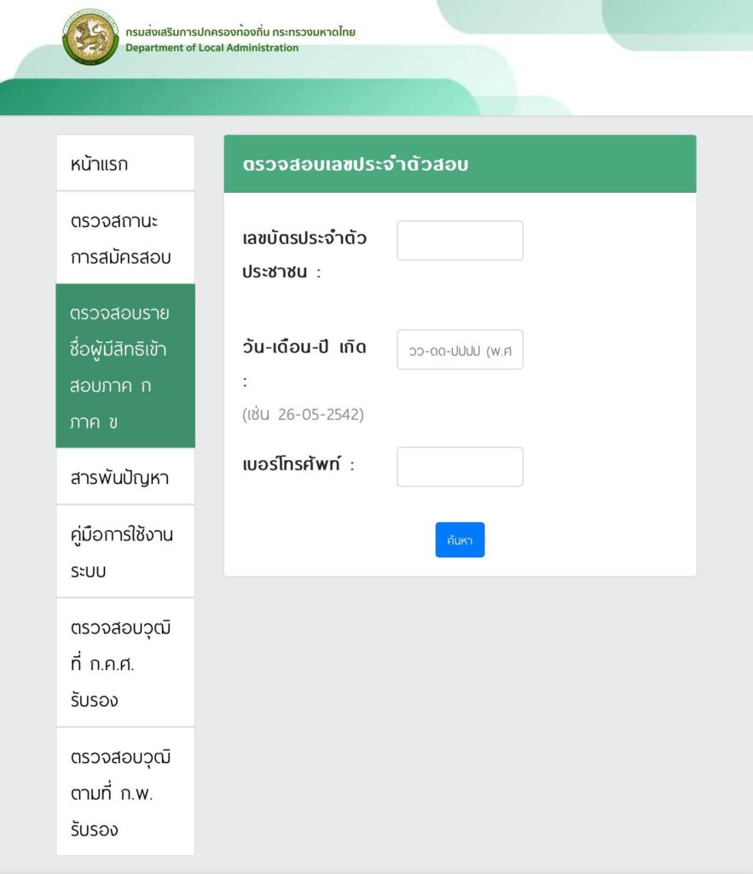Image resolution: width=753 pixels, height=874 pixels.
Task: Open the หน้าแรก menu item
Action: [x=125, y=163]
